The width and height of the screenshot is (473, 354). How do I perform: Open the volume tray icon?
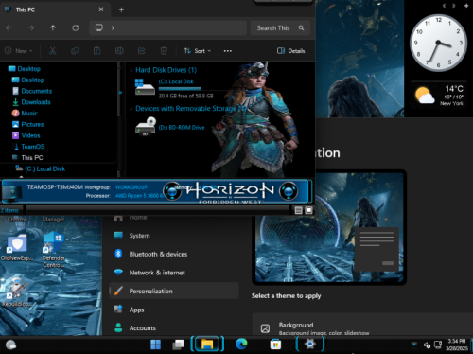[x=427, y=345]
